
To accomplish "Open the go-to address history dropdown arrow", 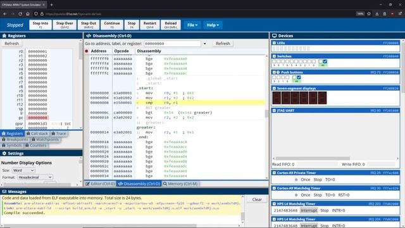I will pyautogui.click(x=205, y=44).
